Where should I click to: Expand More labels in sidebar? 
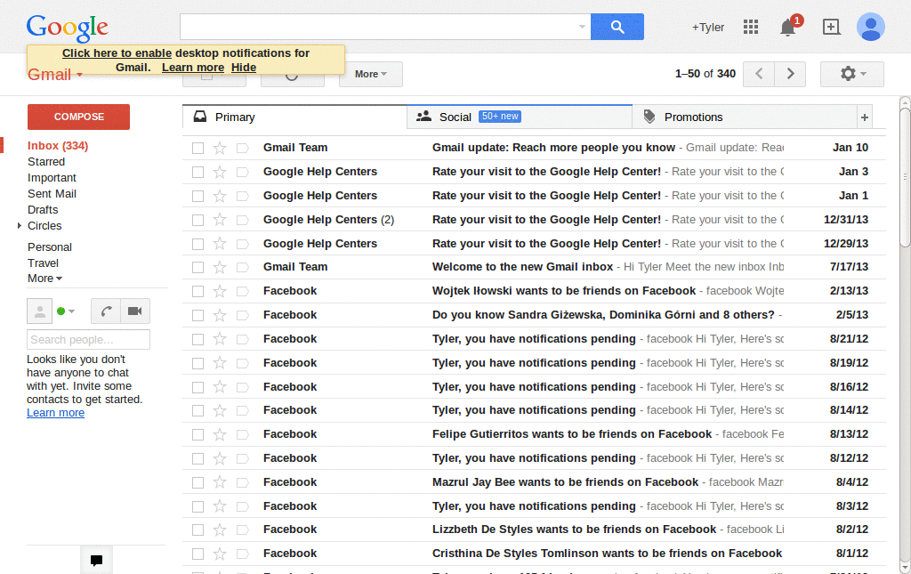click(x=44, y=279)
